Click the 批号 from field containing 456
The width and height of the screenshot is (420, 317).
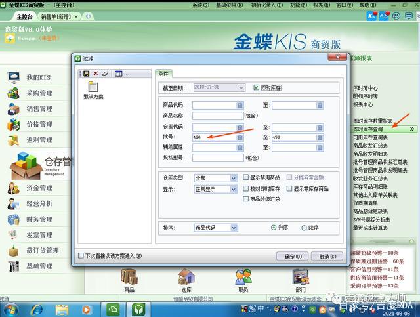click(x=215, y=137)
